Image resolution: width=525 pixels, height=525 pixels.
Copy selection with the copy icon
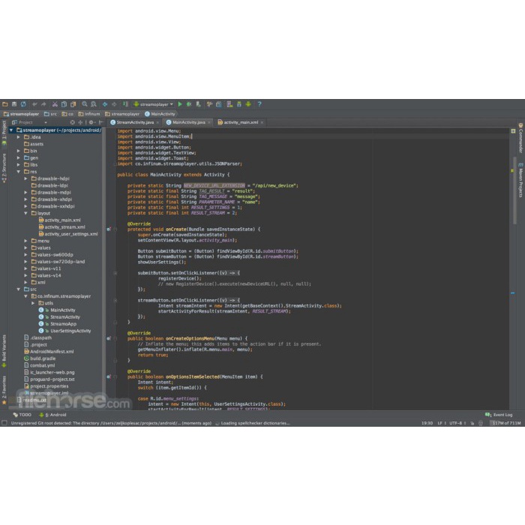[x=64, y=104]
